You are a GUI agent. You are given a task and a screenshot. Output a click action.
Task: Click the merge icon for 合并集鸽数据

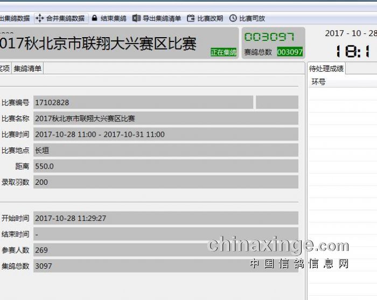click(40, 18)
